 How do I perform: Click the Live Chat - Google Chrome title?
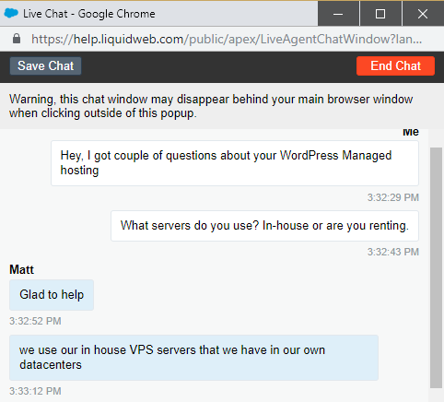pos(89,14)
